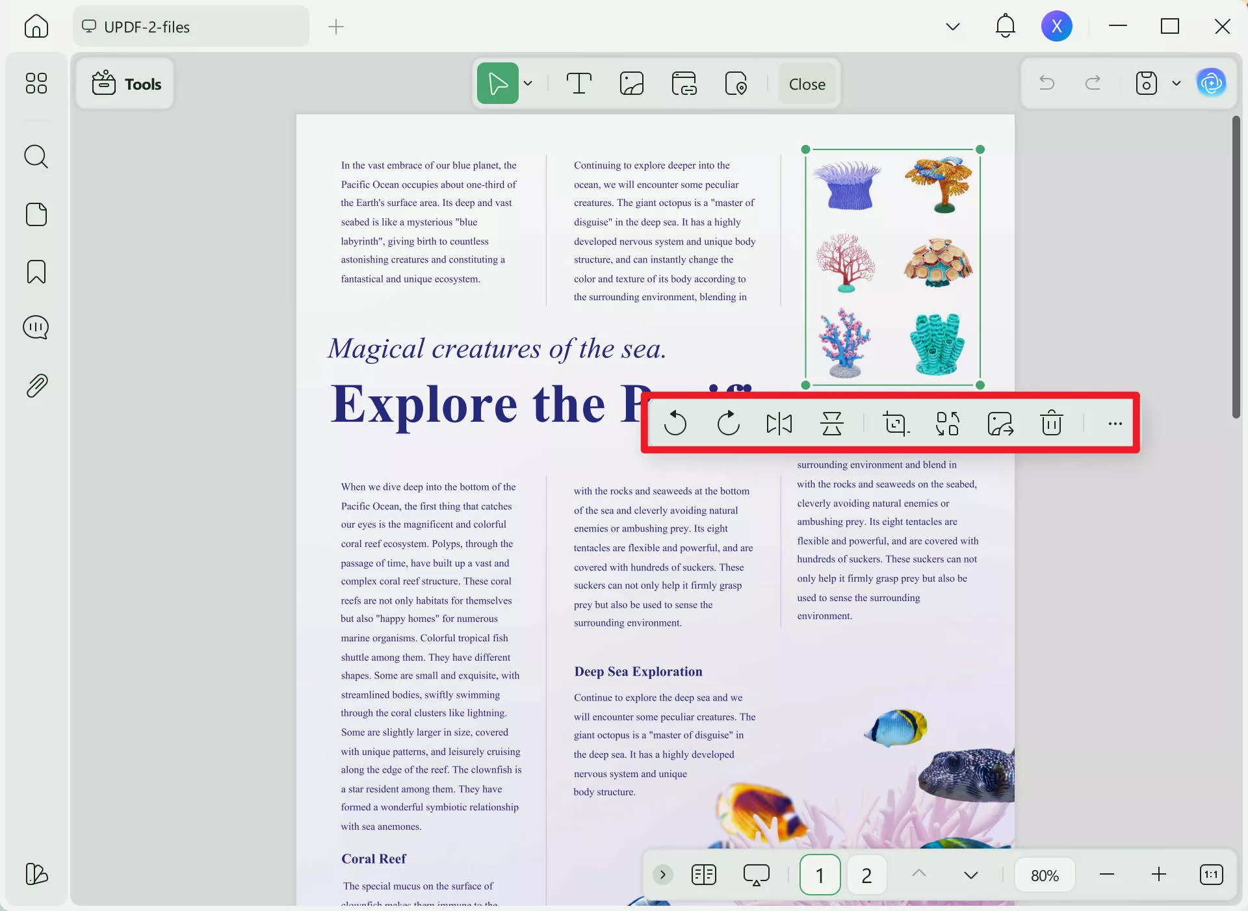Expand the more options menu on image toolbar

coord(1115,424)
